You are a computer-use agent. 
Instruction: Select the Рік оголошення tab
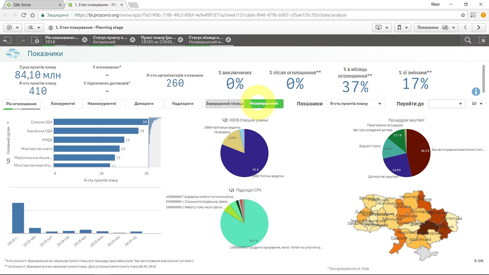[21, 104]
